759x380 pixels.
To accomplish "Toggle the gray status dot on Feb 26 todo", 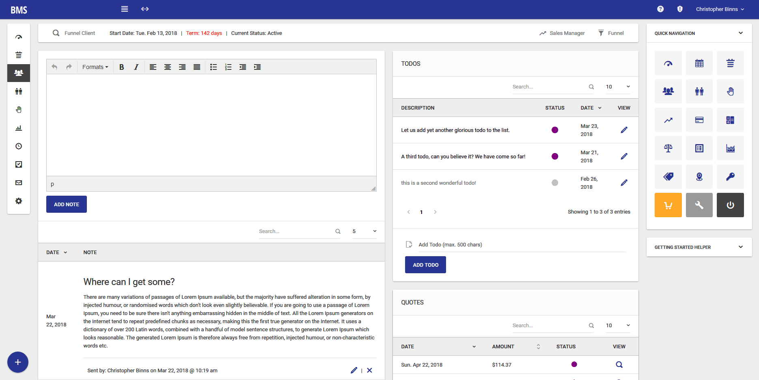I will coord(555,183).
